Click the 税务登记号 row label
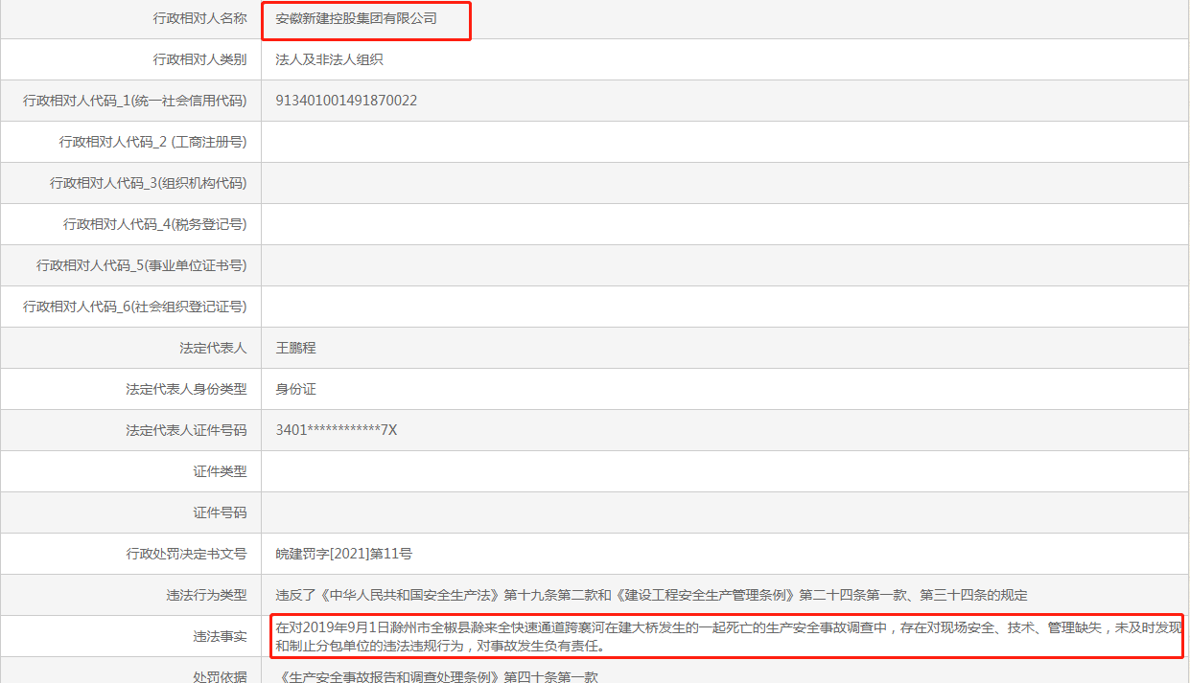The width and height of the screenshot is (1190, 683). (154, 224)
